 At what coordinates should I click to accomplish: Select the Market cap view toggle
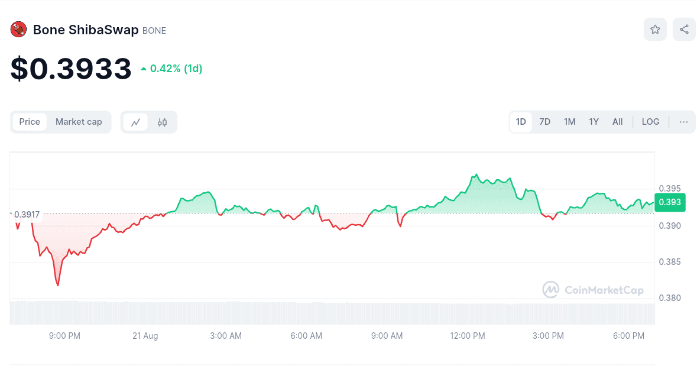click(79, 122)
